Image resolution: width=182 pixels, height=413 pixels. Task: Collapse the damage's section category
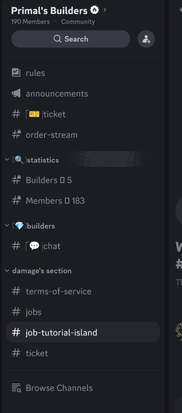38,271
